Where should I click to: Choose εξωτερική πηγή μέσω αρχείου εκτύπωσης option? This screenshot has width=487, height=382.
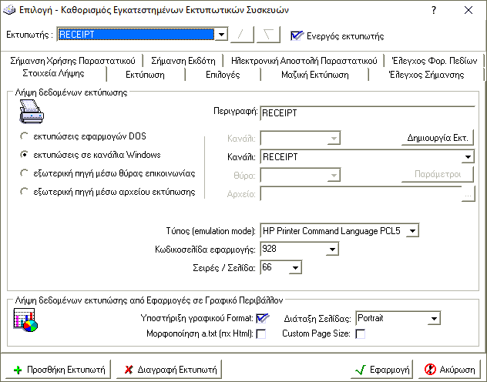25,192
